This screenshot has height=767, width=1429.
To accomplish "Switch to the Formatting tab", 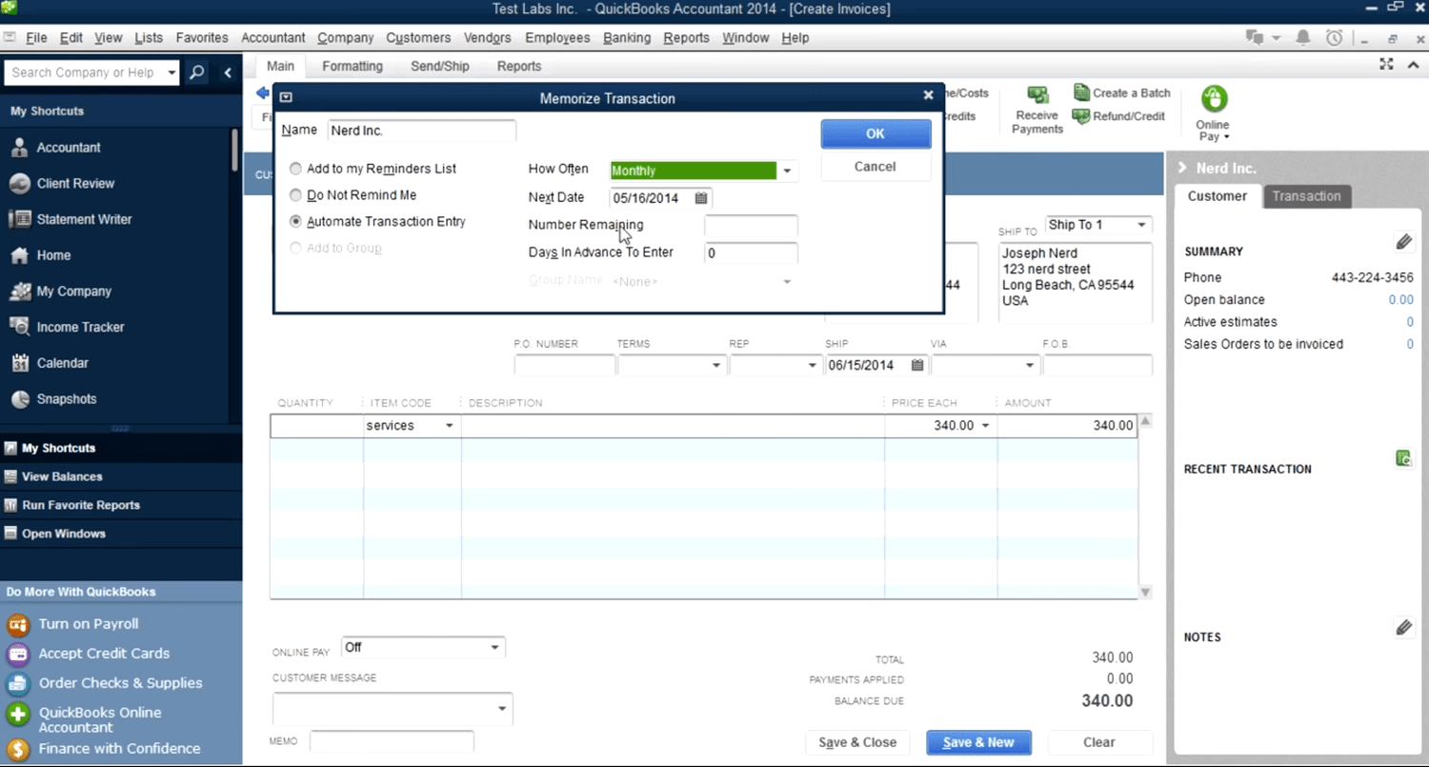I will click(x=352, y=66).
